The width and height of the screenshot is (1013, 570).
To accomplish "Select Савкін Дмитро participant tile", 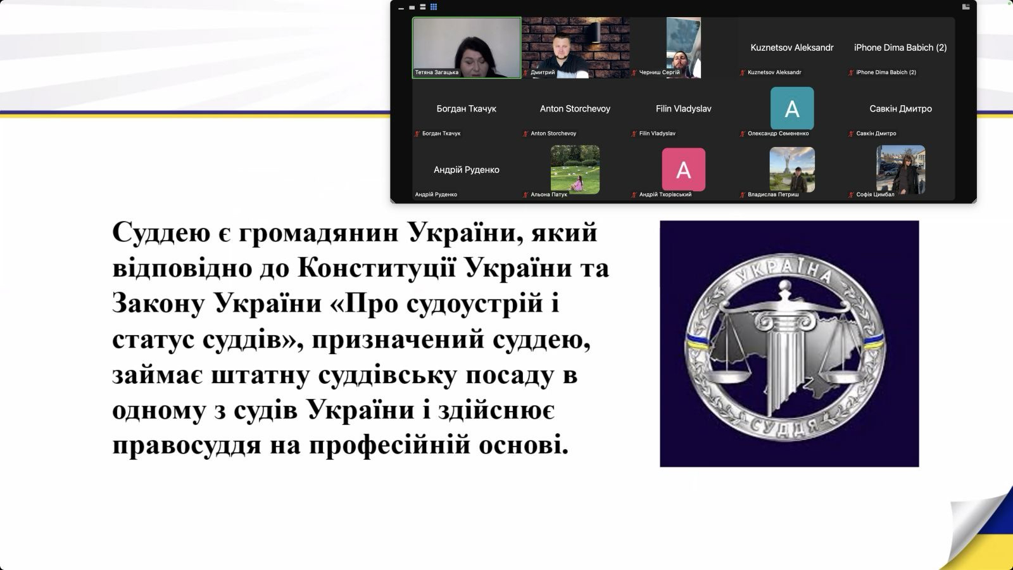I will (x=900, y=109).
